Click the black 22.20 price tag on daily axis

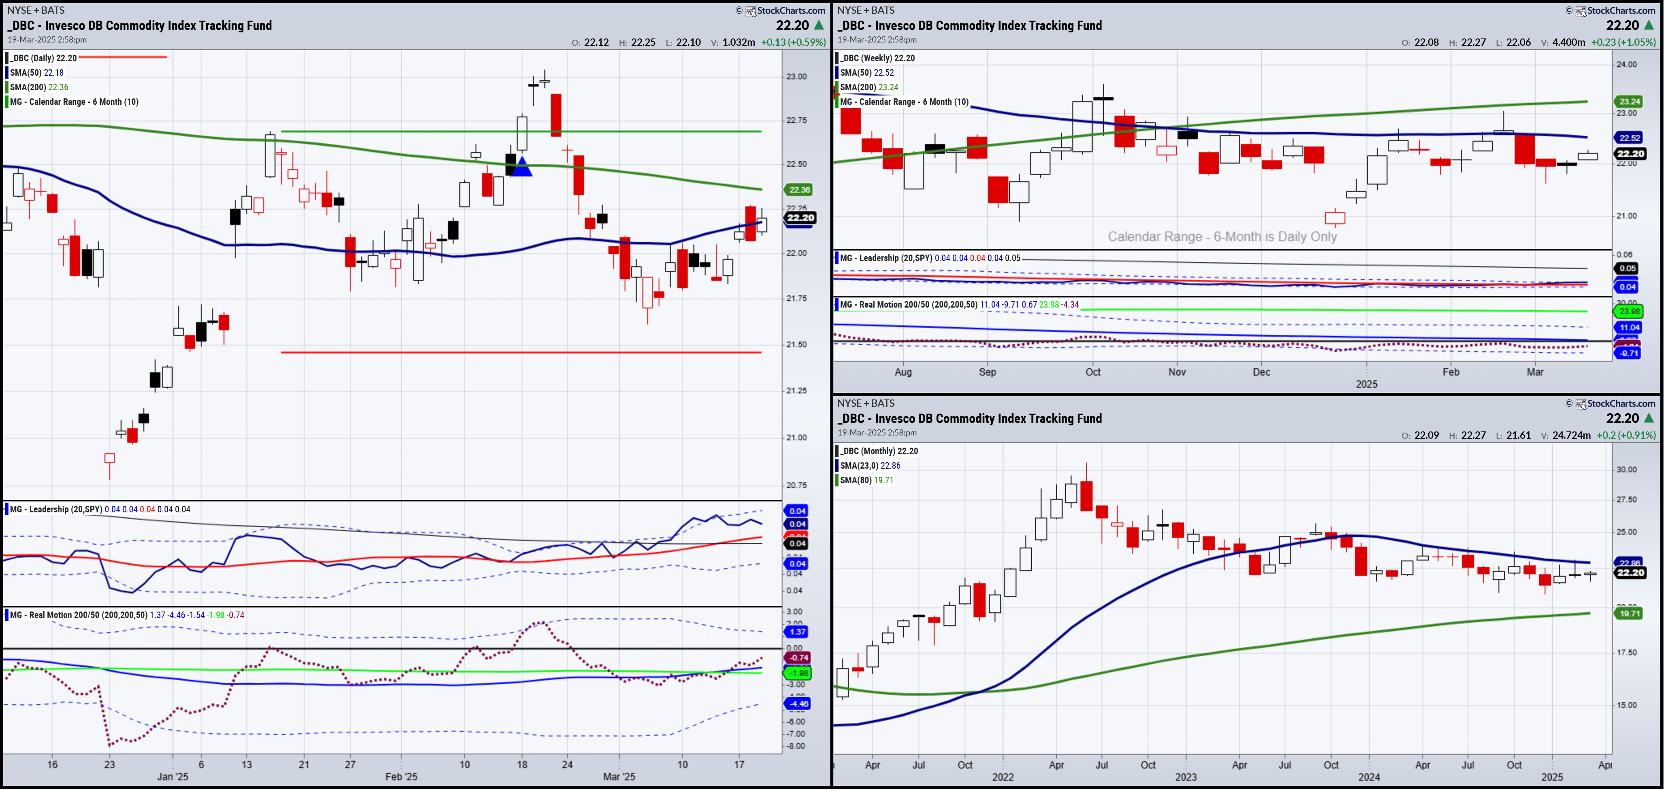(800, 218)
